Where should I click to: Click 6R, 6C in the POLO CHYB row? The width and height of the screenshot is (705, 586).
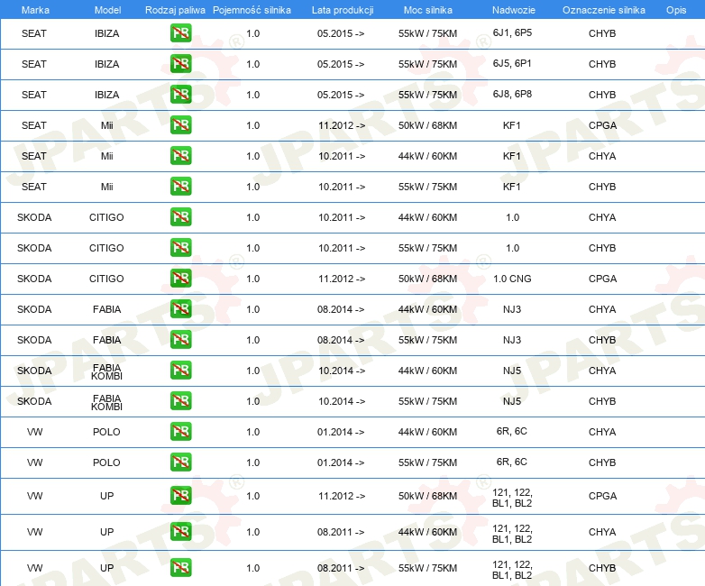pos(512,462)
